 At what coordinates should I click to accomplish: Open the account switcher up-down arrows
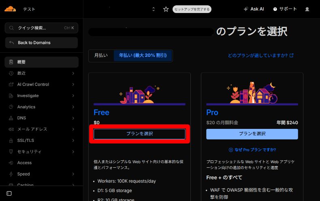click(154, 9)
